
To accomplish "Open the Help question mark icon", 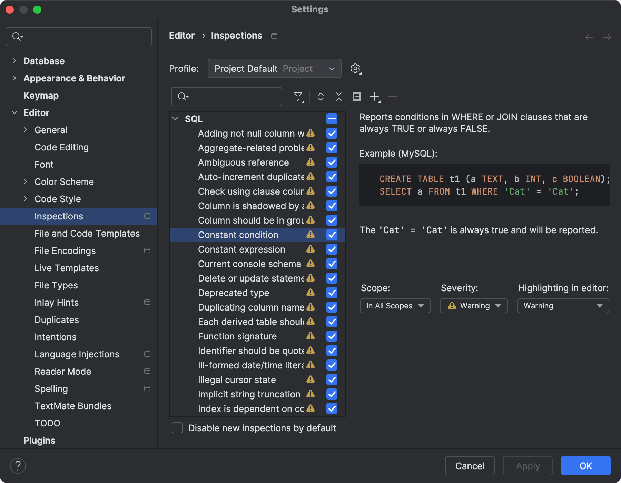I will [18, 465].
